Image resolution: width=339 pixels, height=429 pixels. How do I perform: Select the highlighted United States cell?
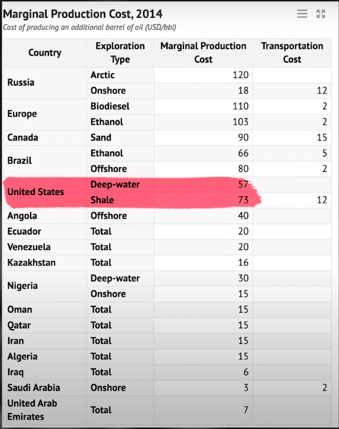click(x=45, y=192)
